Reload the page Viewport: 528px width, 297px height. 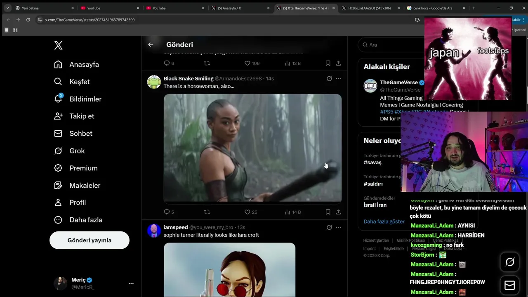point(28,20)
